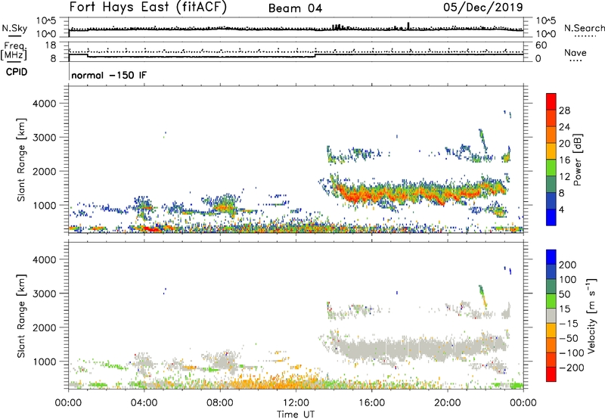
Task: Click the '16:00' time tick label
Action: coord(371,403)
